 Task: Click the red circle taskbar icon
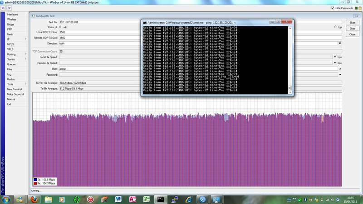point(90,199)
